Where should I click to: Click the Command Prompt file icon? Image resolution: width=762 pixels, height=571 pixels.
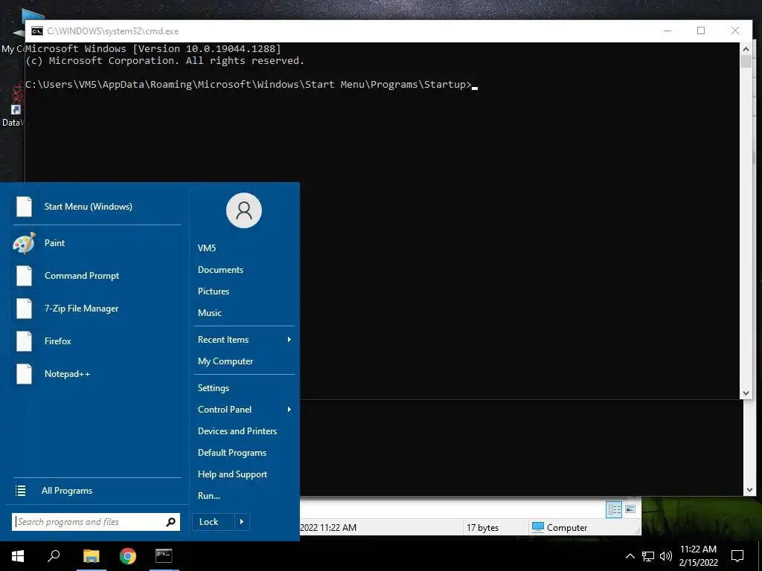(x=24, y=276)
